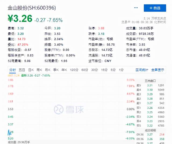Click the blue intraday price line on chart
The image size is (172, 144).
pyautogui.click(x=9, y=132)
